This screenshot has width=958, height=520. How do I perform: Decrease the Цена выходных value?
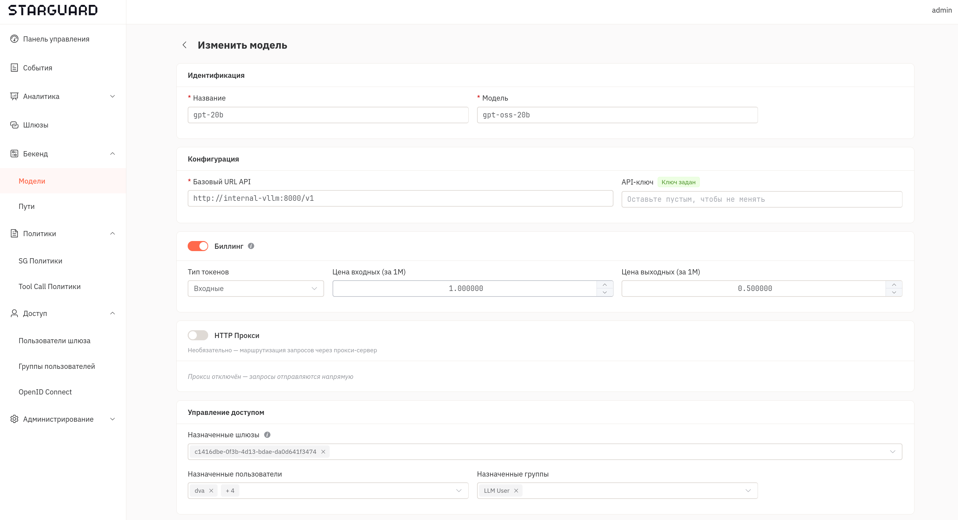[894, 293]
